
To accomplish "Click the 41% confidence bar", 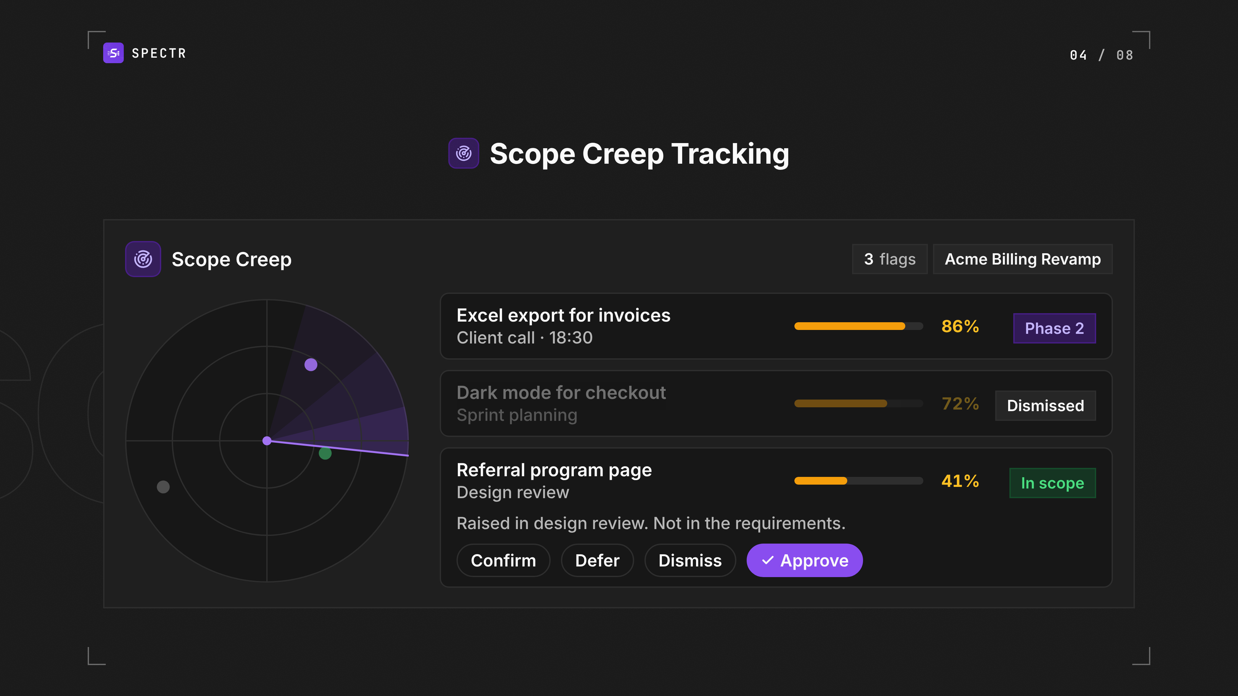I will tap(858, 481).
